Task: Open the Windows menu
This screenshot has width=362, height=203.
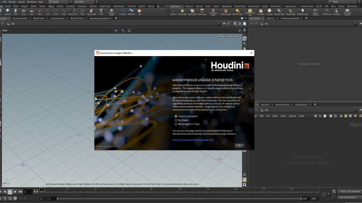Action: tap(31, 2)
